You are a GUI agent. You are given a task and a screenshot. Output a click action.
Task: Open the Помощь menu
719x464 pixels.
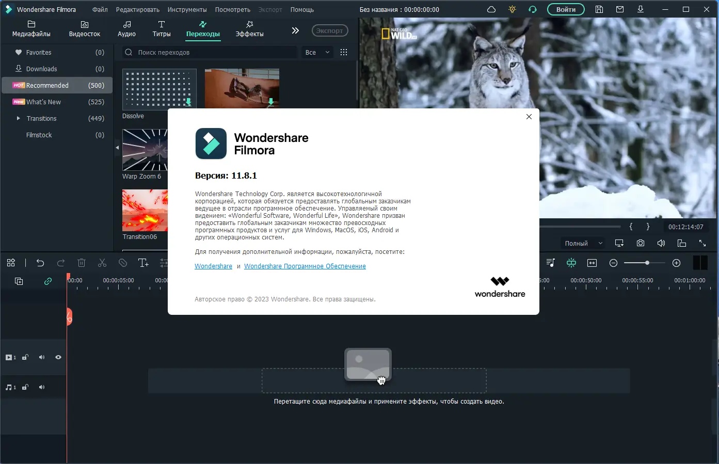pyautogui.click(x=302, y=9)
